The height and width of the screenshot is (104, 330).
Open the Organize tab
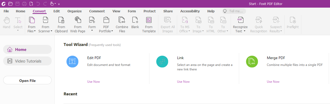click(74, 11)
